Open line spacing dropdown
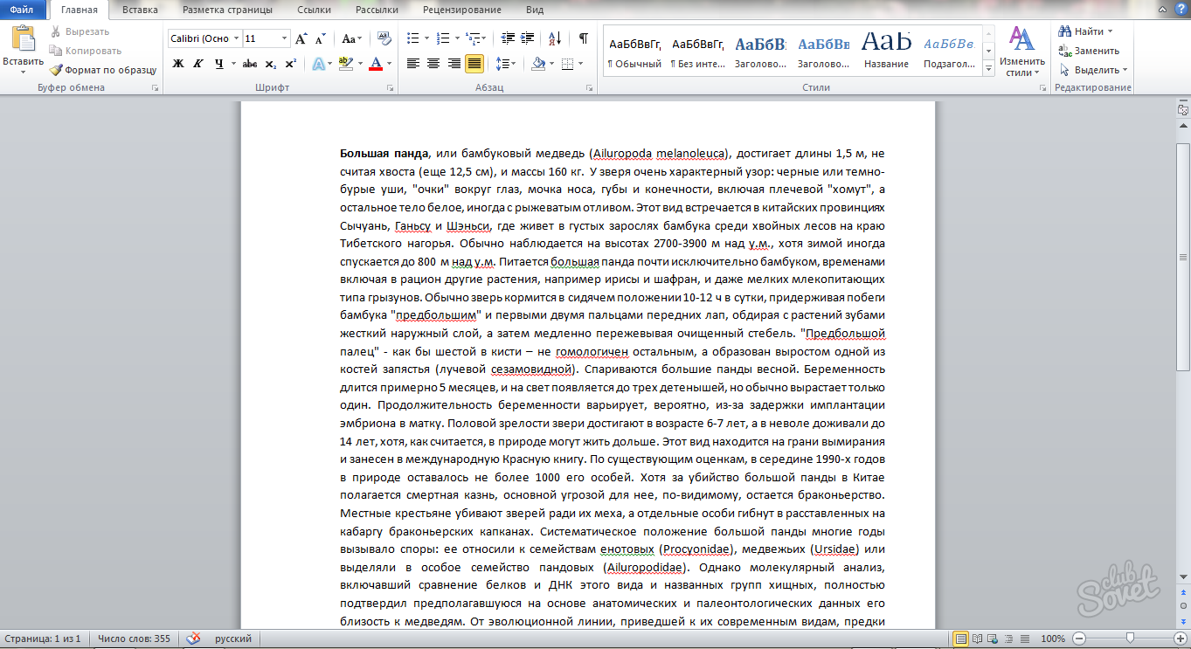This screenshot has width=1191, height=649. coord(505,63)
